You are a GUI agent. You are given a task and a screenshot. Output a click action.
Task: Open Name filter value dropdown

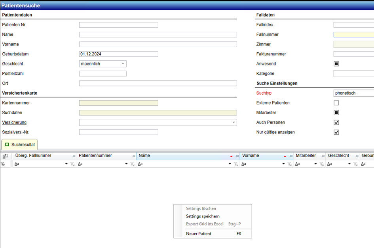click(230, 164)
